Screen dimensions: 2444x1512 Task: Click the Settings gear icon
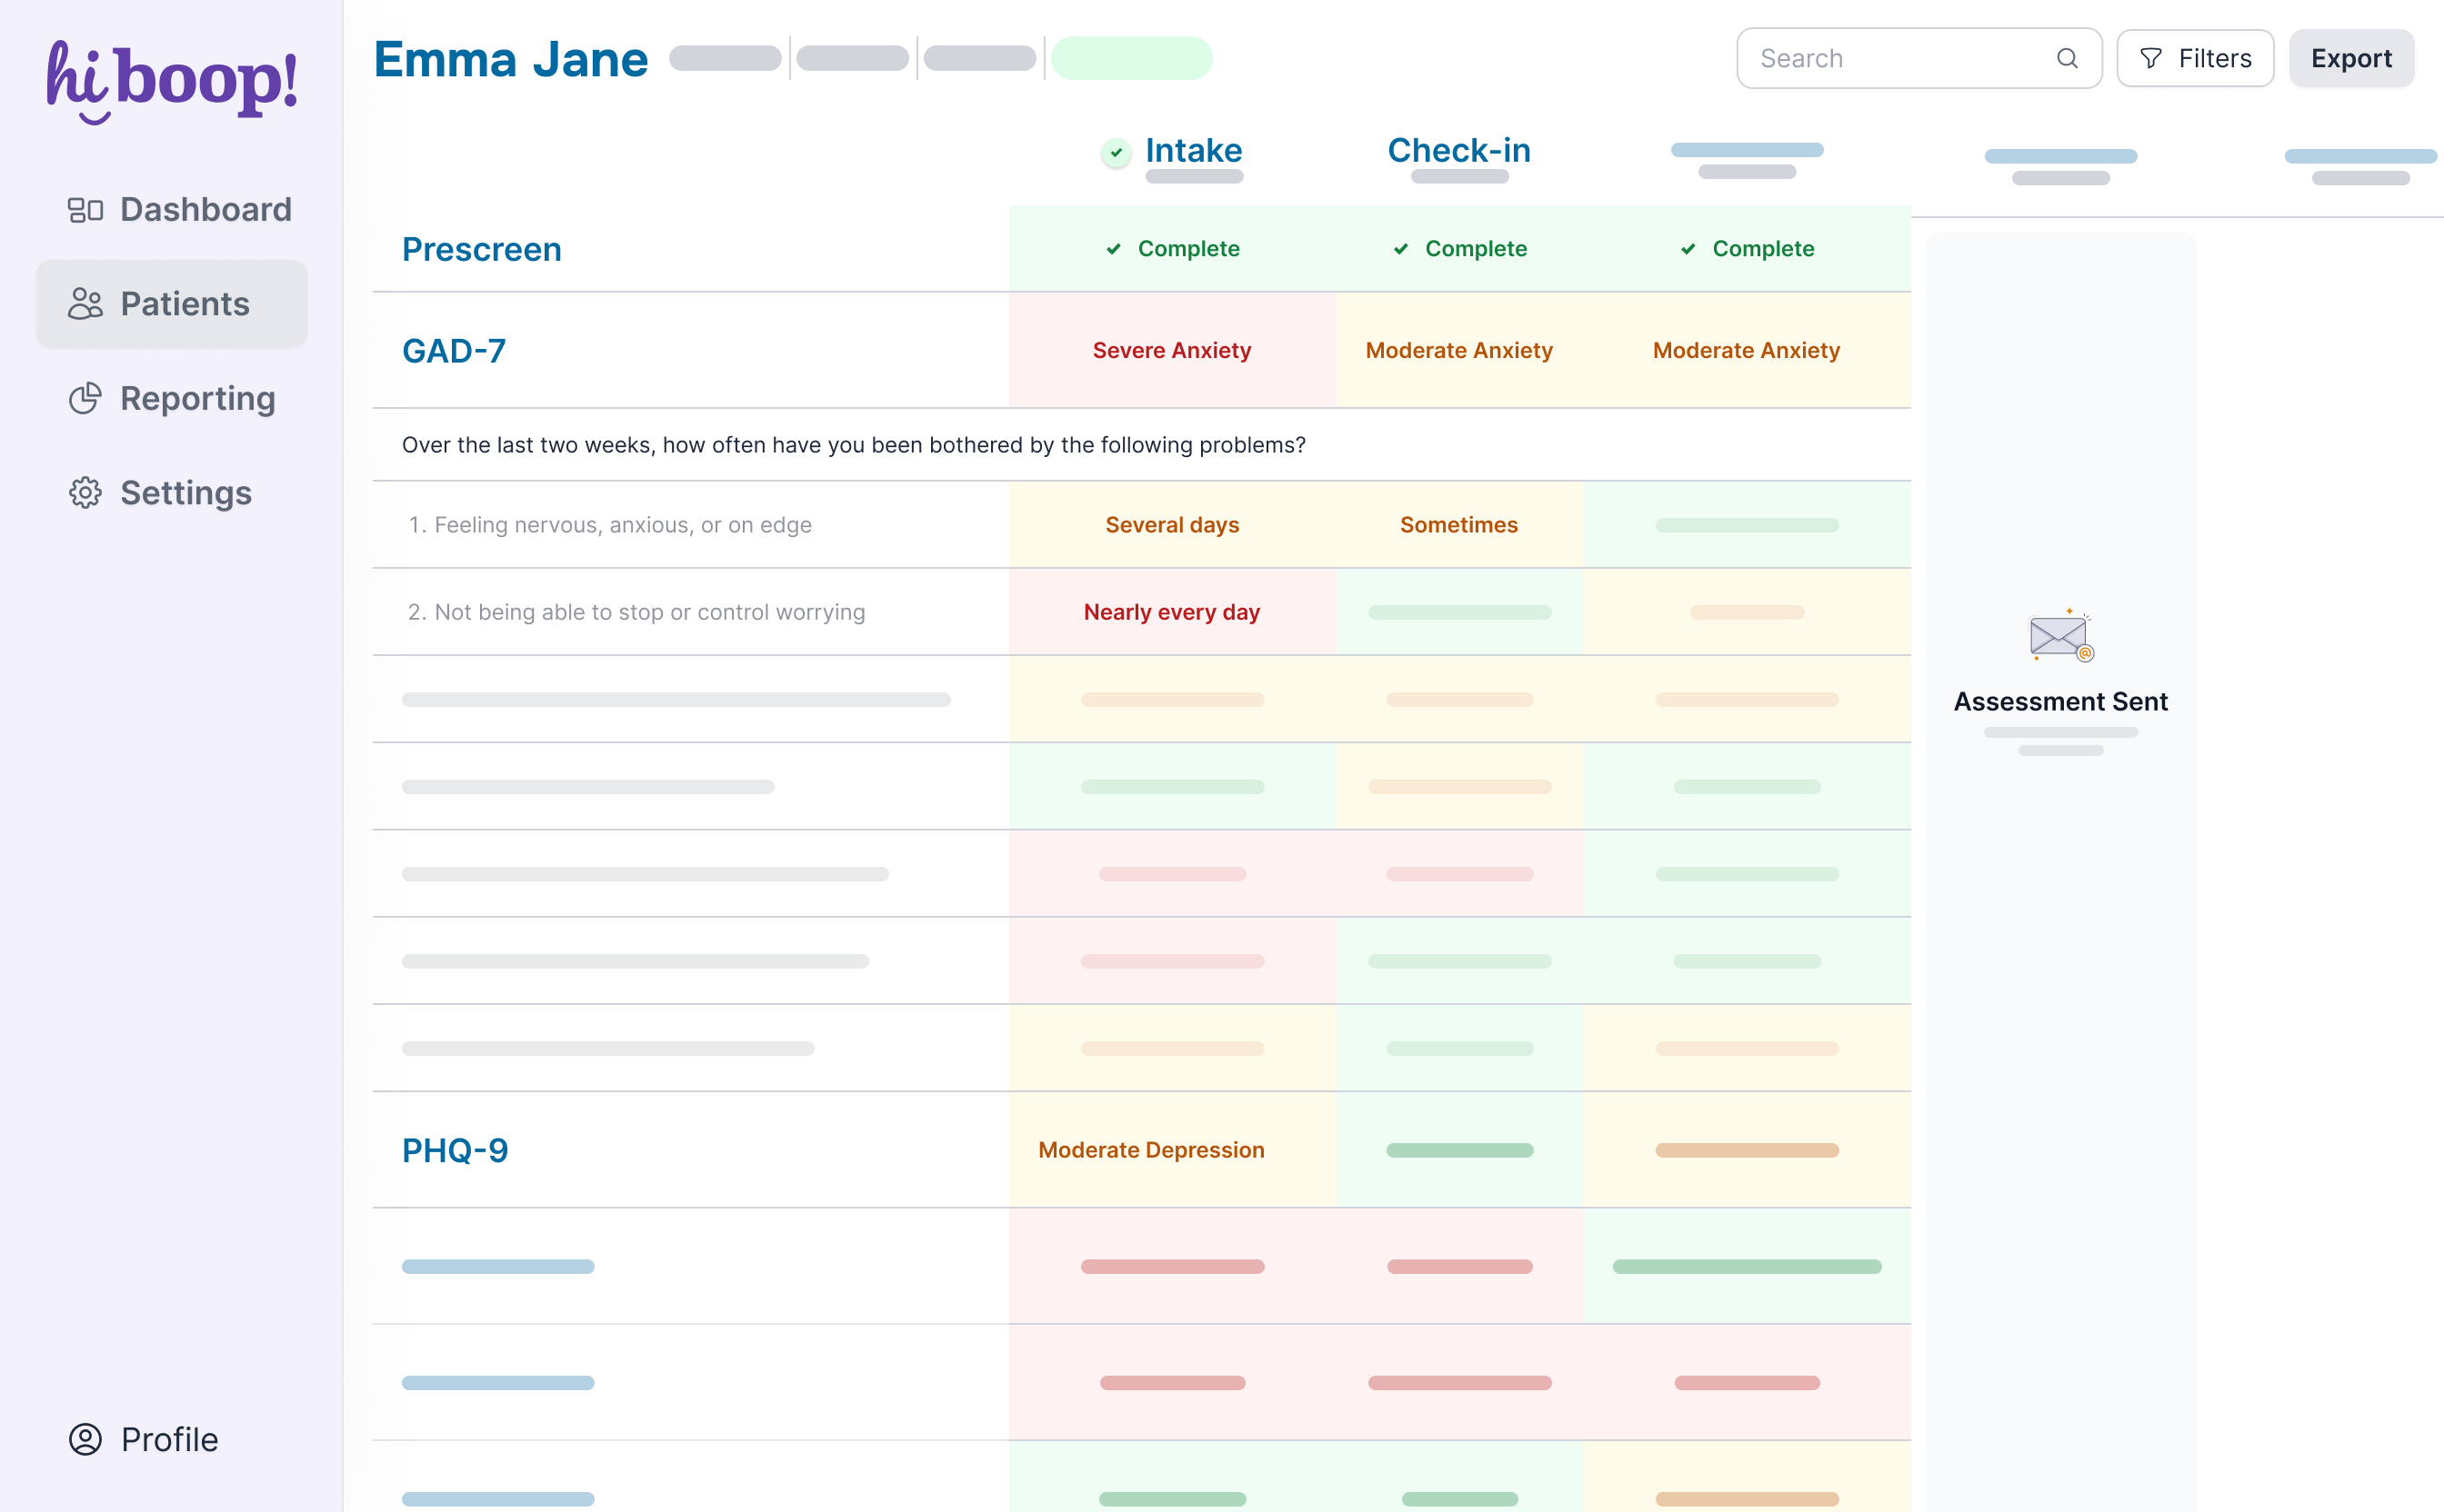point(85,493)
